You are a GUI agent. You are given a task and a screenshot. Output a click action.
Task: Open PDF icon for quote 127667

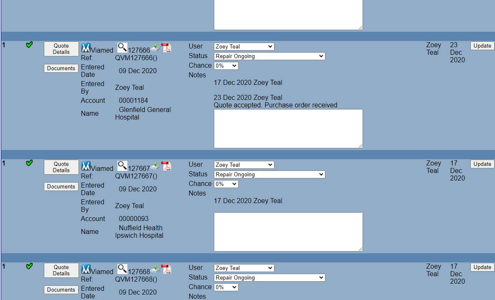(167, 166)
